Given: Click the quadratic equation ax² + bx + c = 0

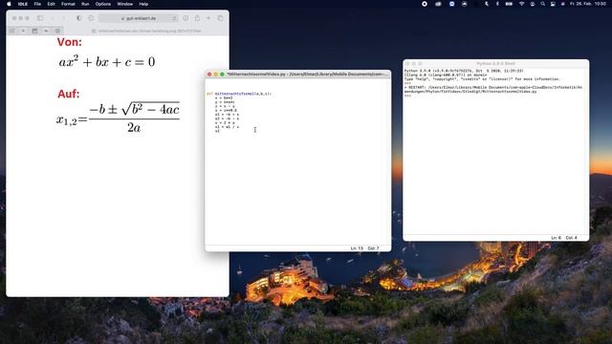Looking at the screenshot, I should [x=107, y=61].
